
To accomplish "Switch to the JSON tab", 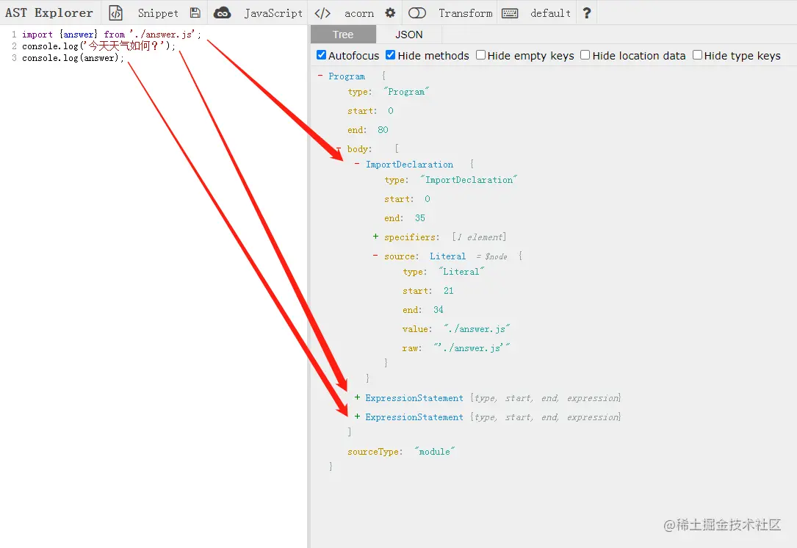I will (409, 35).
